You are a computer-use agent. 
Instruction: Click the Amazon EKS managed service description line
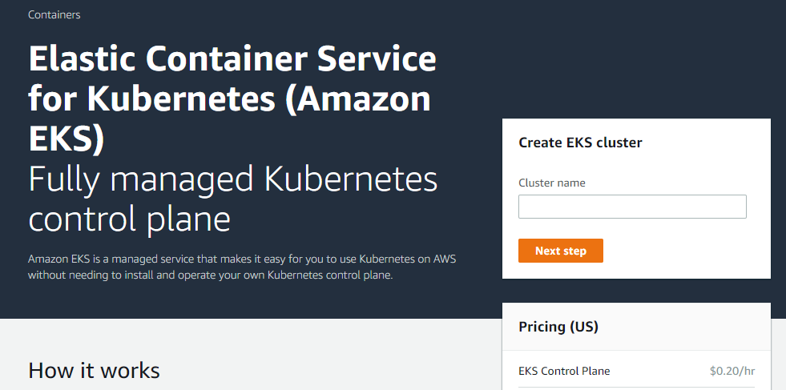click(x=242, y=259)
